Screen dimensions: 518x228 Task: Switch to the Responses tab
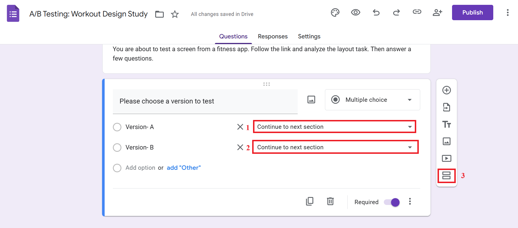click(273, 36)
